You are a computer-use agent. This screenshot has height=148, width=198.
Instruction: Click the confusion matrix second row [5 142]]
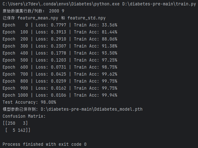click(17, 130)
